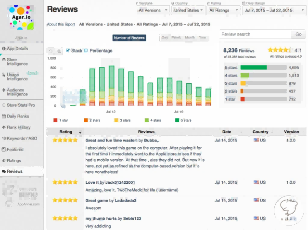Click the Daily Ranks calendar icon
308x230 pixels.
(x=3, y=116)
